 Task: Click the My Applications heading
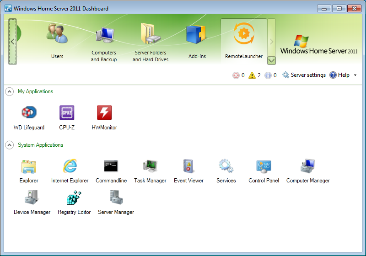tap(36, 91)
